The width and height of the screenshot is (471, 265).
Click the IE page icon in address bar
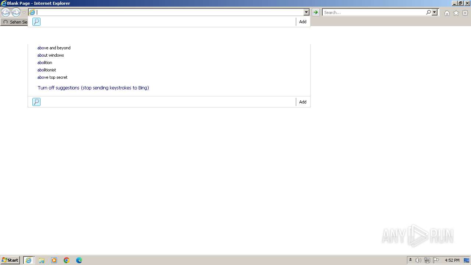32,12
